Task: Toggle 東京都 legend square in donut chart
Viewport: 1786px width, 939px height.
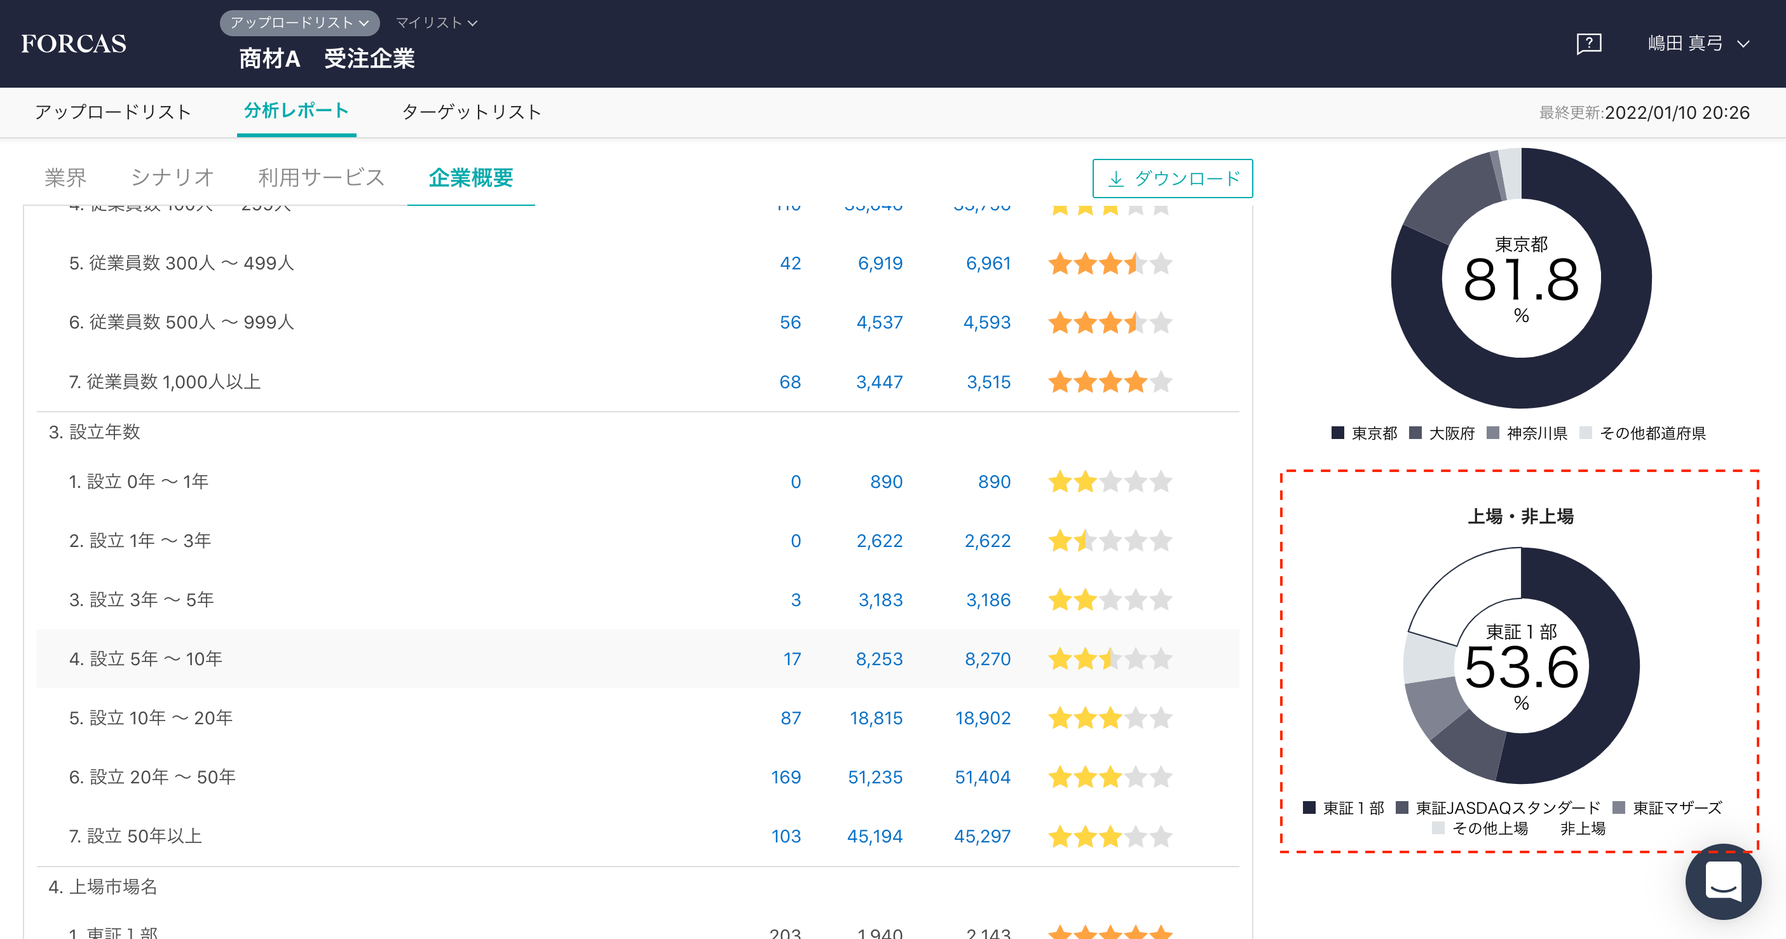Action: [x=1337, y=433]
